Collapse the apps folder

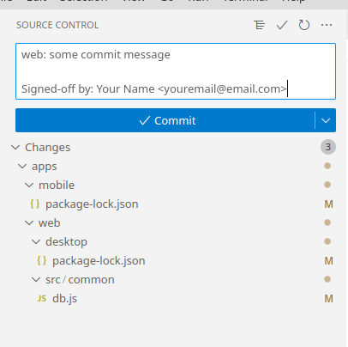tap(22, 167)
